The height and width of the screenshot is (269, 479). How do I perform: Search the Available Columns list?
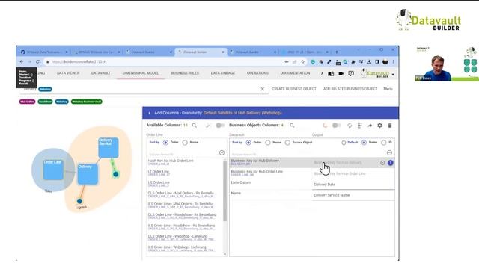195,126
